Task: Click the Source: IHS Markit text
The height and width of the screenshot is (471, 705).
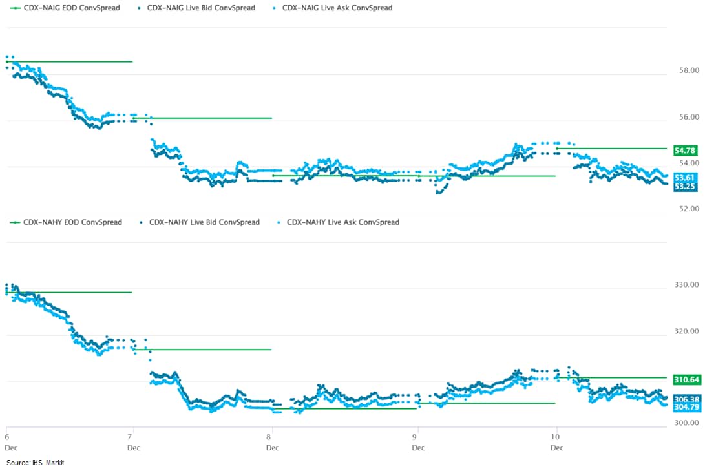Action: 36,463
